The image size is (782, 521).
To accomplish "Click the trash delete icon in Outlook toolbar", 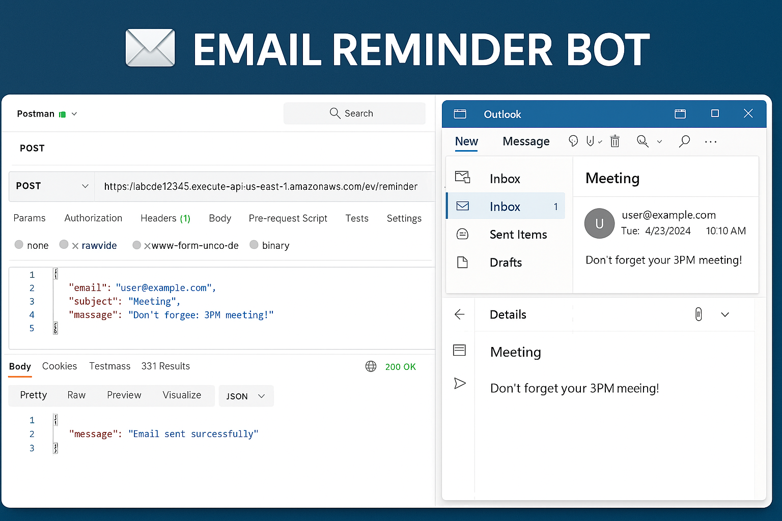I will [x=615, y=141].
